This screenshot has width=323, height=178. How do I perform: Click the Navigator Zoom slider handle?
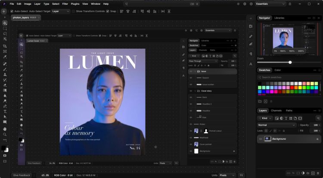290,62
